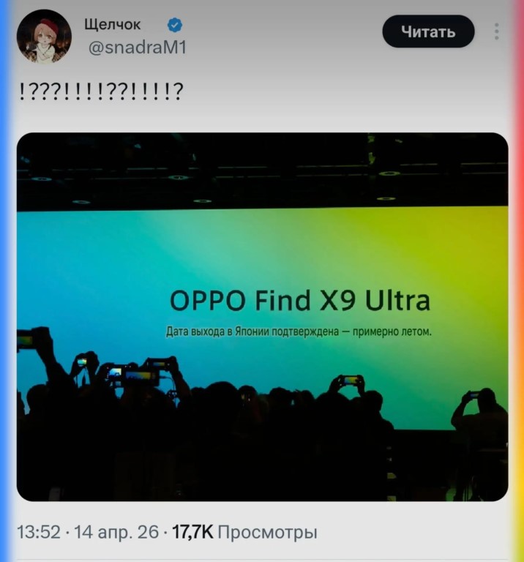Open the Щелчок profile avatar
524x562 pixels.
pos(44,37)
